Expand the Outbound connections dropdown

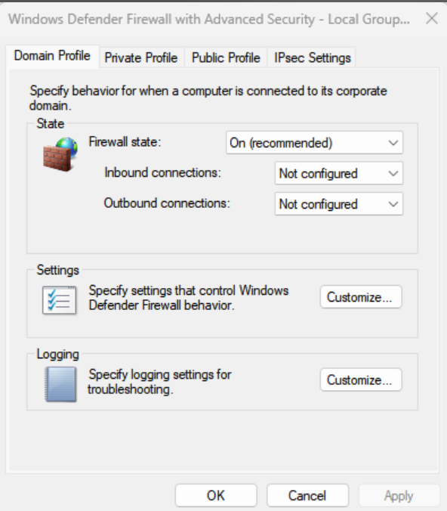[x=339, y=204]
